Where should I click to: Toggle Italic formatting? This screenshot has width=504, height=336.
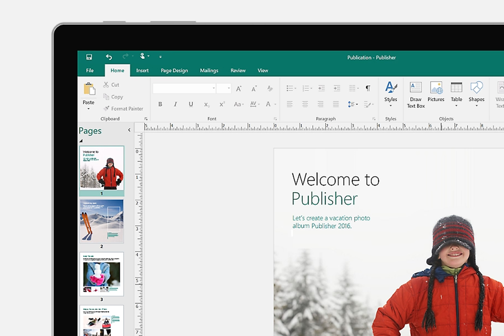coord(175,104)
